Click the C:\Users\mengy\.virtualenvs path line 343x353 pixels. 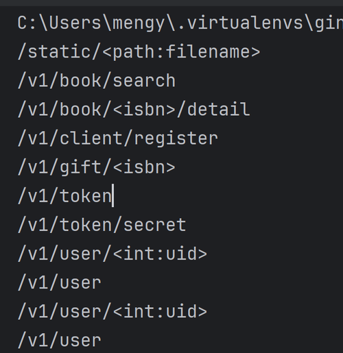pyautogui.click(x=180, y=23)
